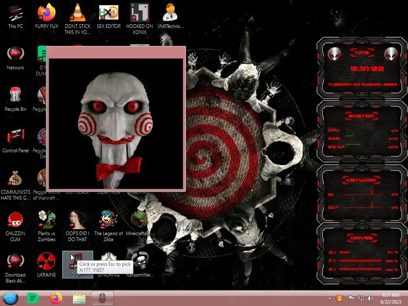Select the NETWORK header on the widget
This screenshot has width=408, height=306.
361,180
